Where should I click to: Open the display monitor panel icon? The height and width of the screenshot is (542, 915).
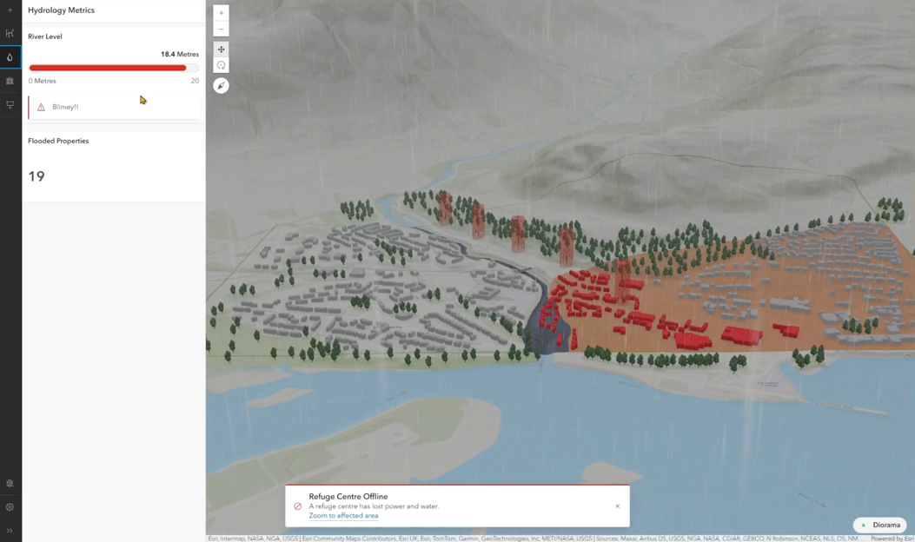pos(9,103)
